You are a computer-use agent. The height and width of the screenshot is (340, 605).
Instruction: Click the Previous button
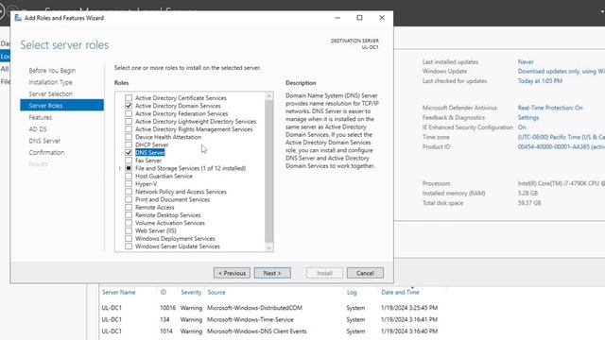point(232,273)
